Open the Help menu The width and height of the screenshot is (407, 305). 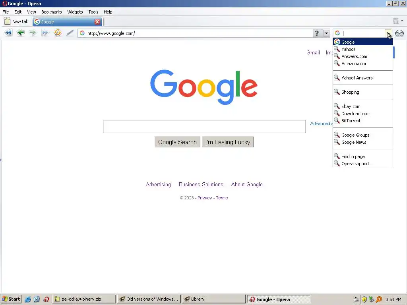click(108, 12)
